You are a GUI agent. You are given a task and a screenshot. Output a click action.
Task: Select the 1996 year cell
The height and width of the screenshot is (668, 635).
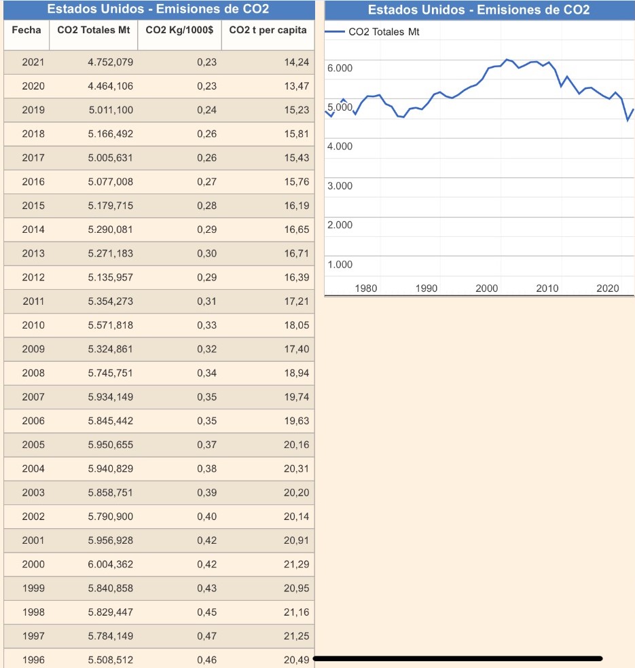click(33, 660)
